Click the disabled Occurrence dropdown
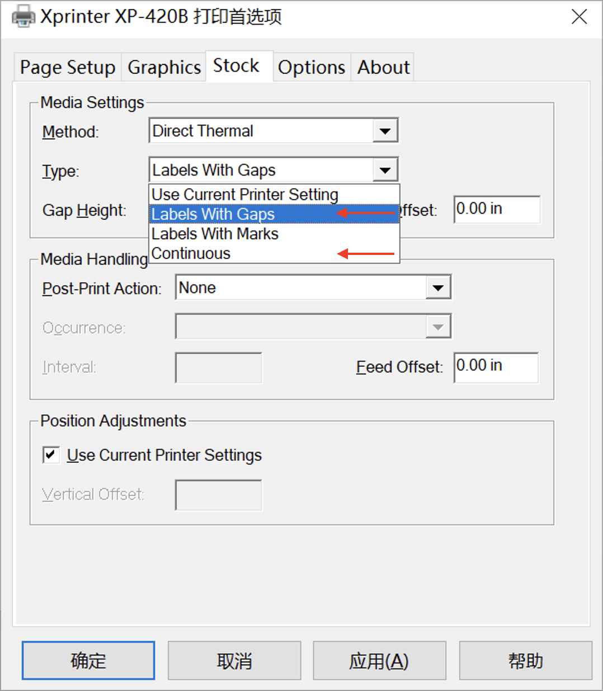Image resolution: width=603 pixels, height=691 pixels. (x=313, y=326)
